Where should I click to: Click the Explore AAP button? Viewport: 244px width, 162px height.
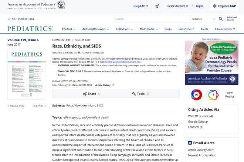point(224,6)
